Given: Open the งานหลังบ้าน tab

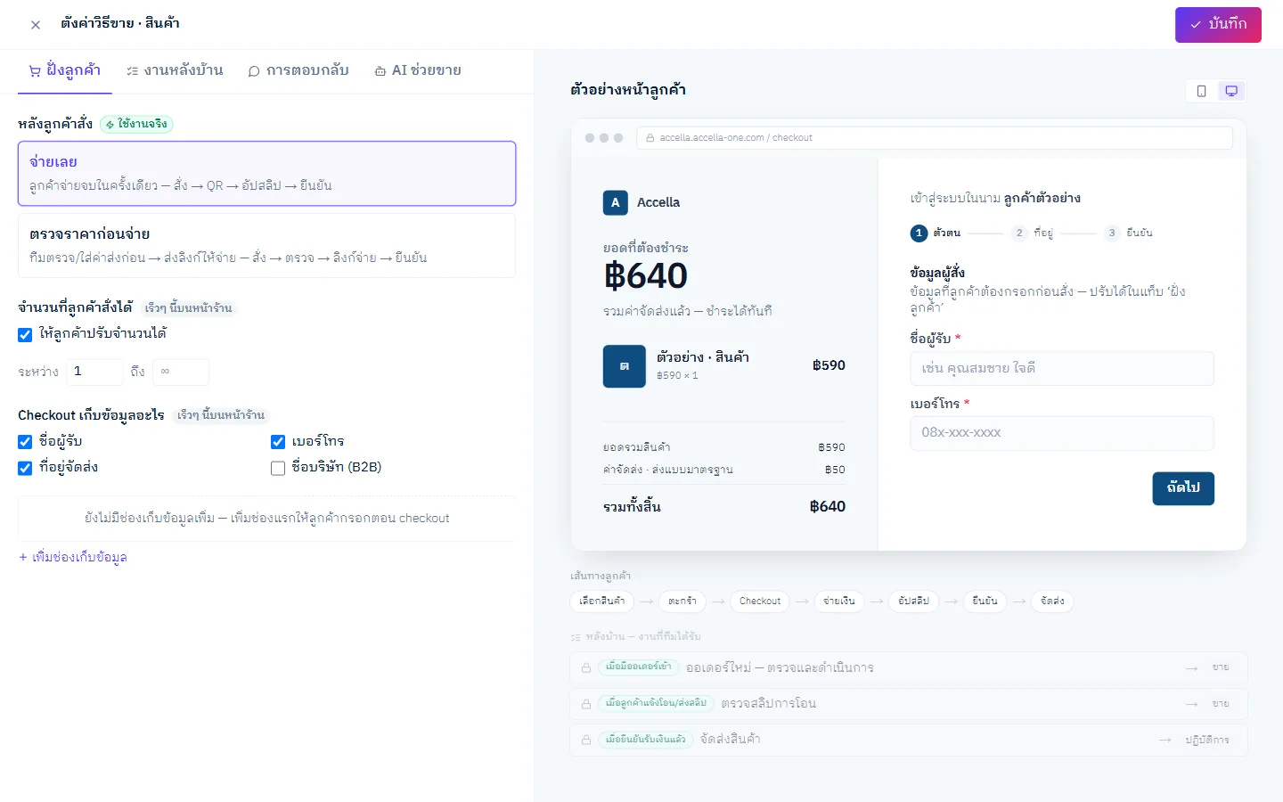Looking at the screenshot, I should tap(175, 70).
